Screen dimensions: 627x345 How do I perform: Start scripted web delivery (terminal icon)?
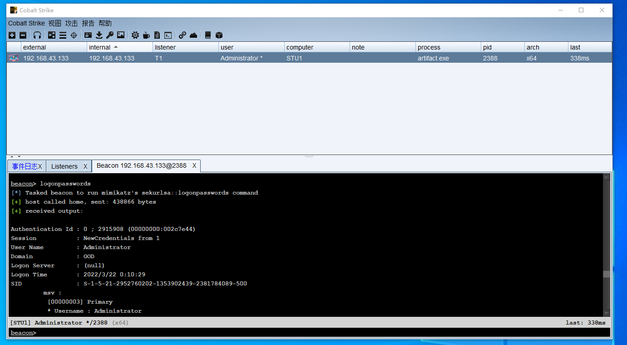(168, 35)
